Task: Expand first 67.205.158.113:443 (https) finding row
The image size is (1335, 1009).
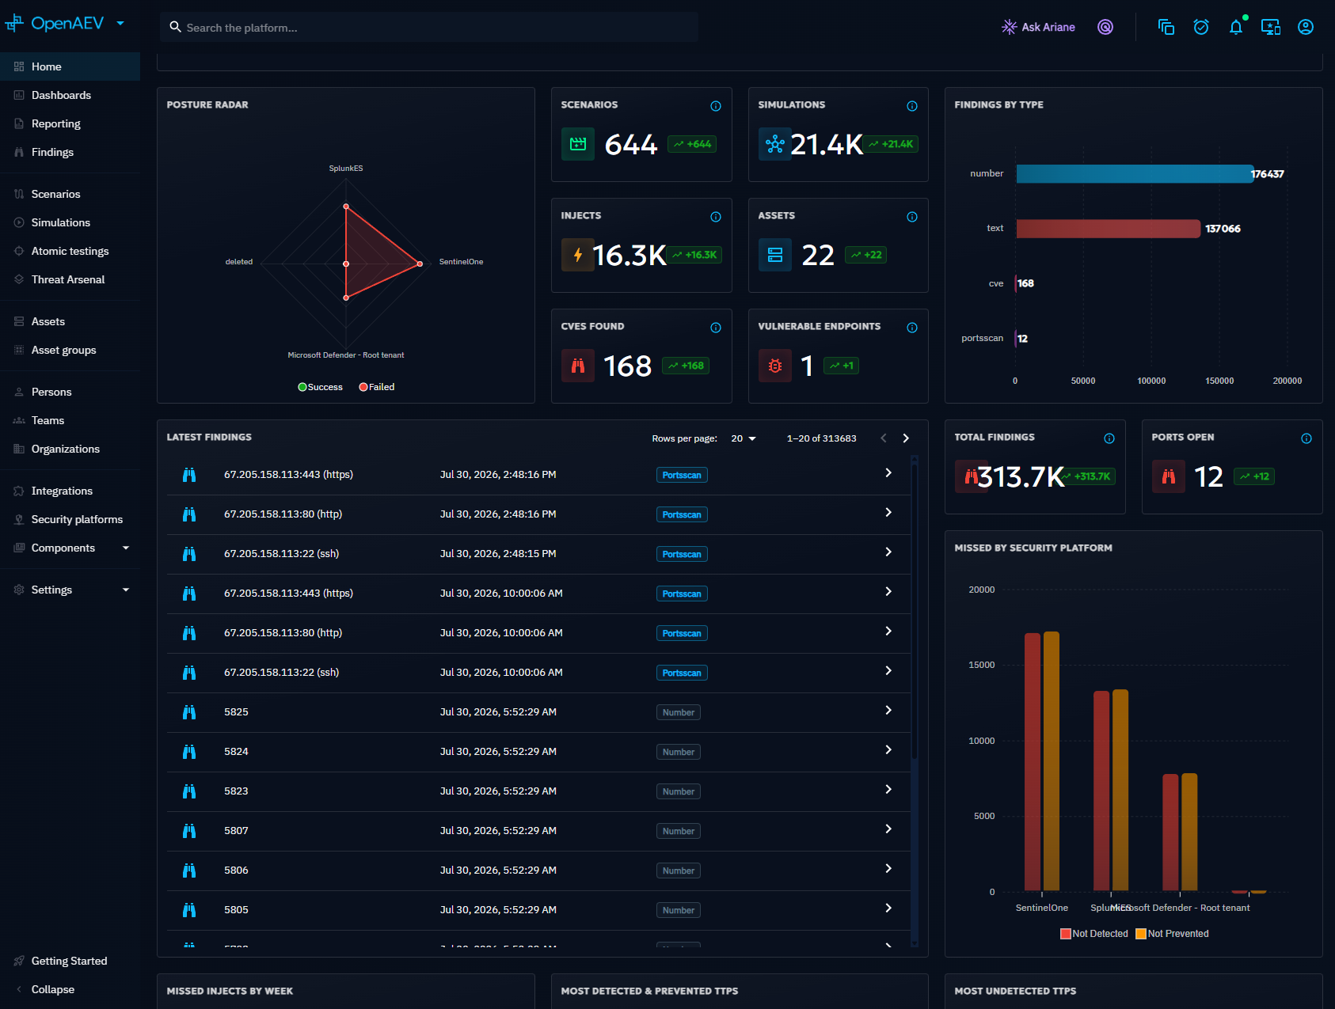Action: 888,473
